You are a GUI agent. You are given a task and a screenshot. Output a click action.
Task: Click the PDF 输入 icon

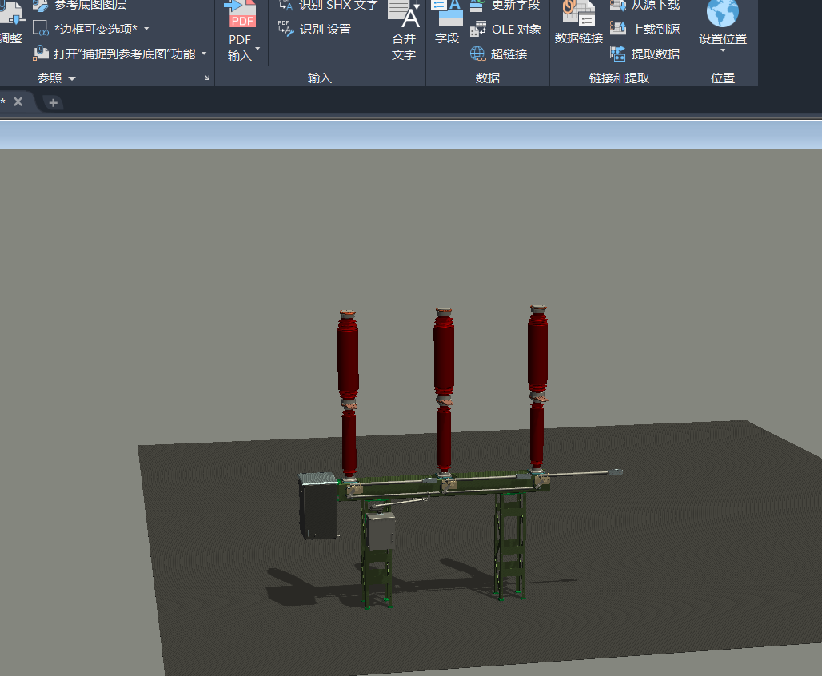tap(240, 14)
